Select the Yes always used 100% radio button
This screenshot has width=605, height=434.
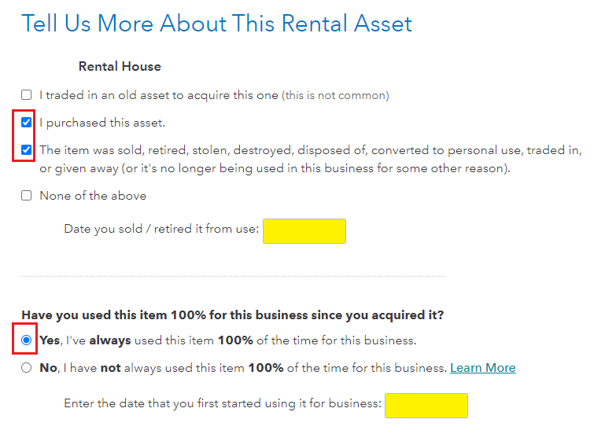tap(27, 340)
